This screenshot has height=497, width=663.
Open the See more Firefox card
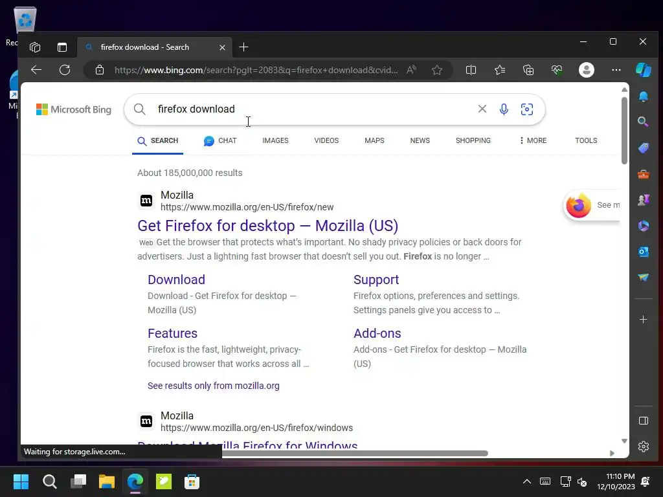[592, 206]
